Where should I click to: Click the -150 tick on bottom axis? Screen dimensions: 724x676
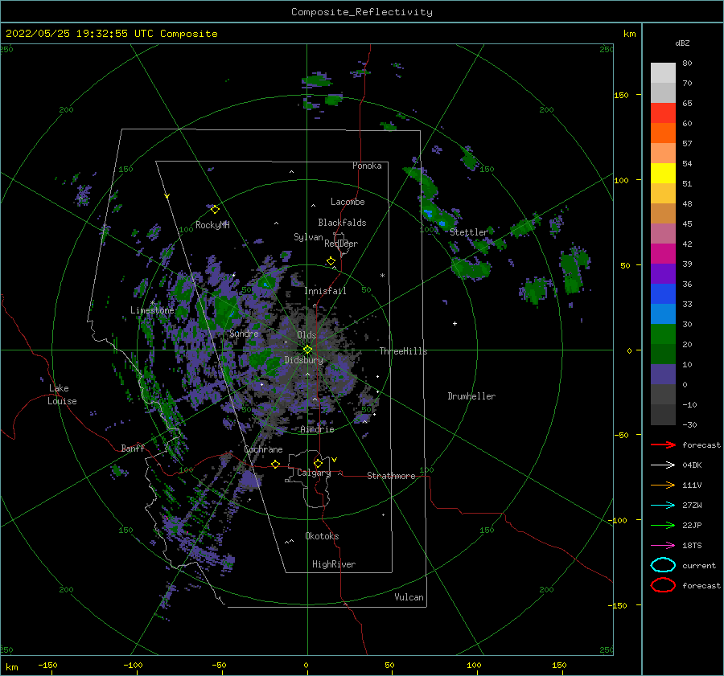[x=47, y=665]
